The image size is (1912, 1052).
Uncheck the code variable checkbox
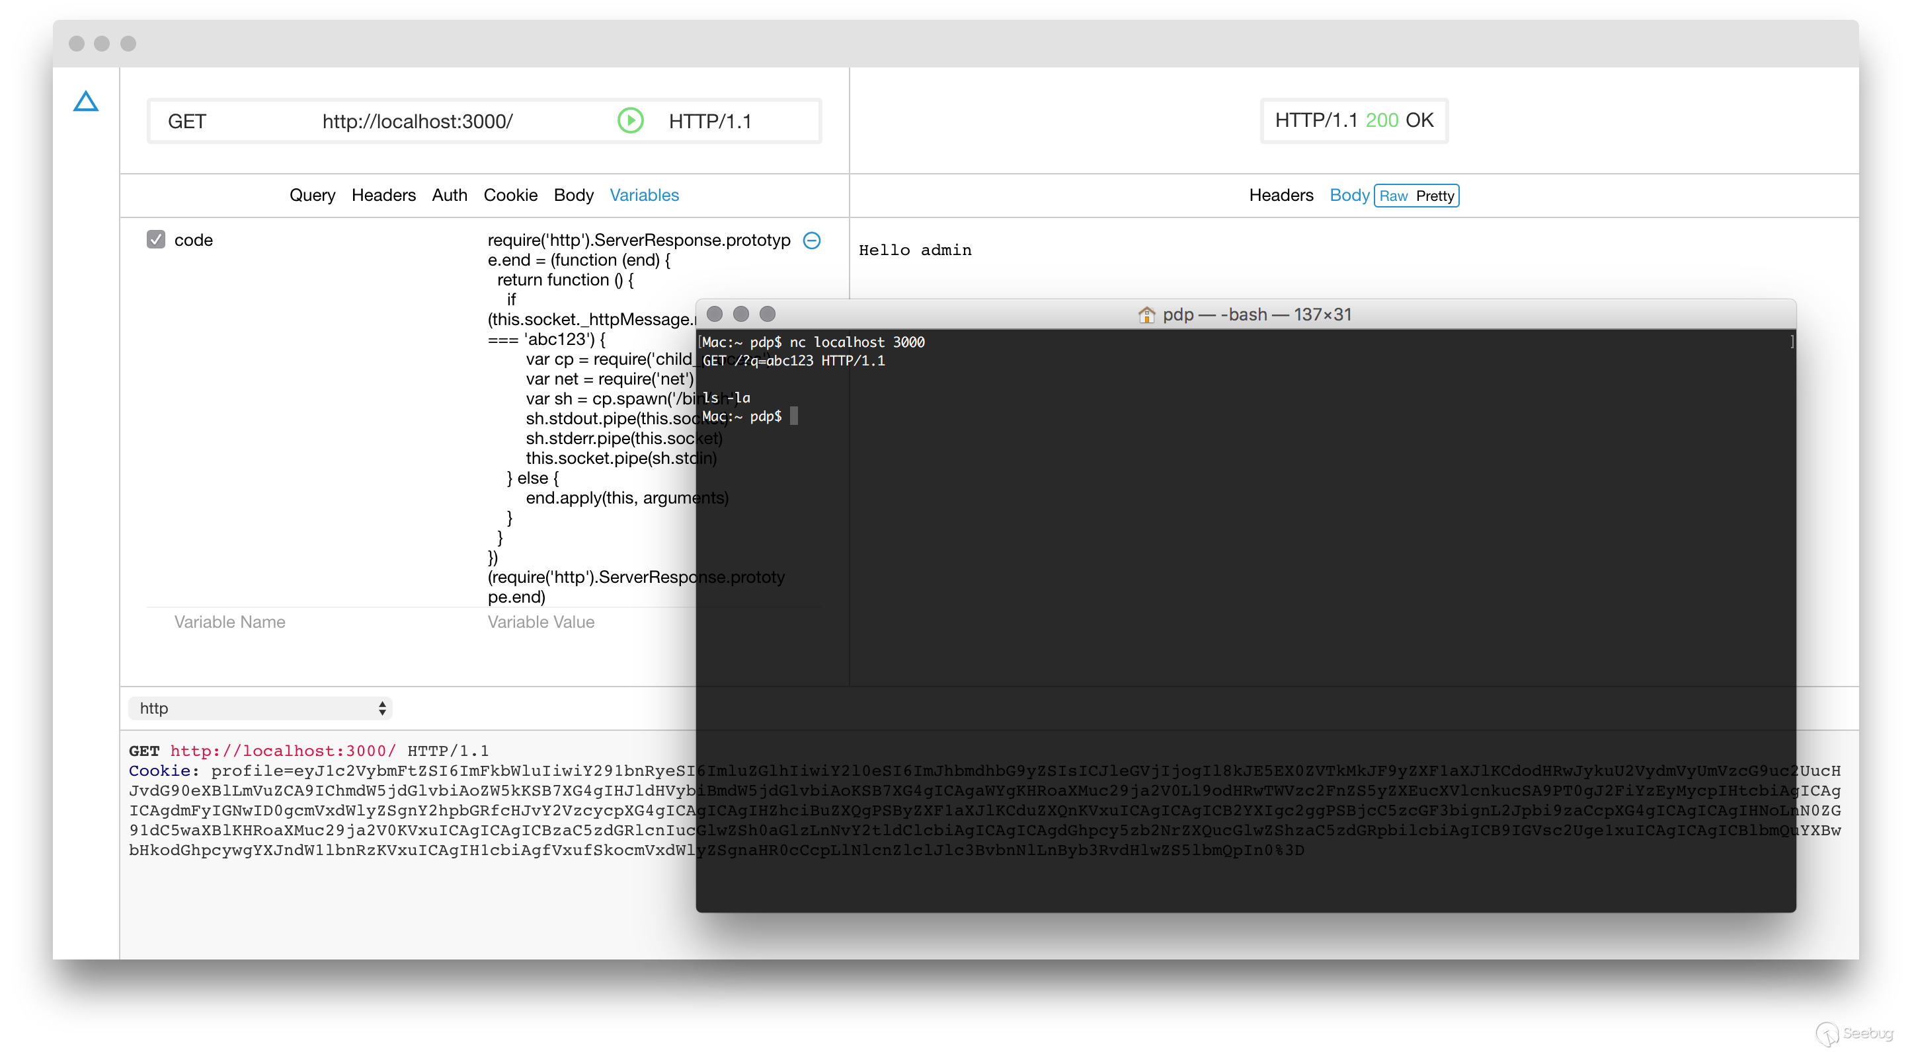(156, 240)
